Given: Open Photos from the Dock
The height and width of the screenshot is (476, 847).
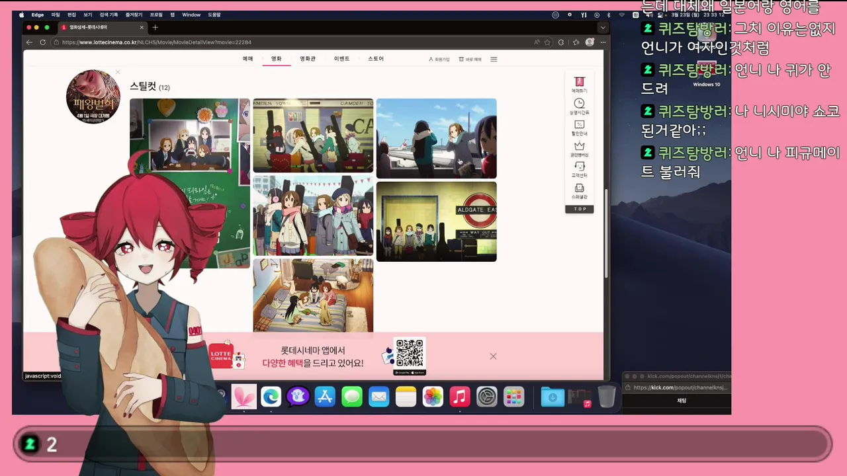Looking at the screenshot, I should coord(433,396).
